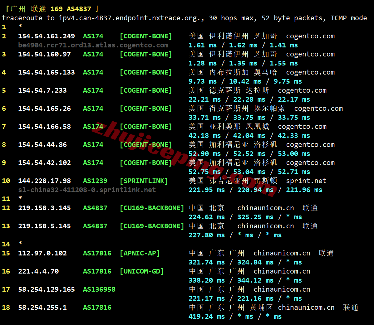
Task: Click latency value 9.73 ms
Action: click(x=203, y=81)
